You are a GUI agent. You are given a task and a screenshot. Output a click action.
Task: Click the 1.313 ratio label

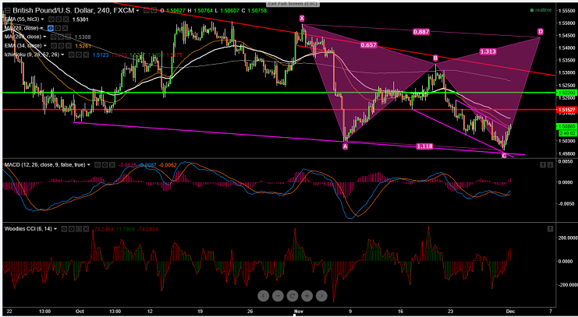coord(488,52)
